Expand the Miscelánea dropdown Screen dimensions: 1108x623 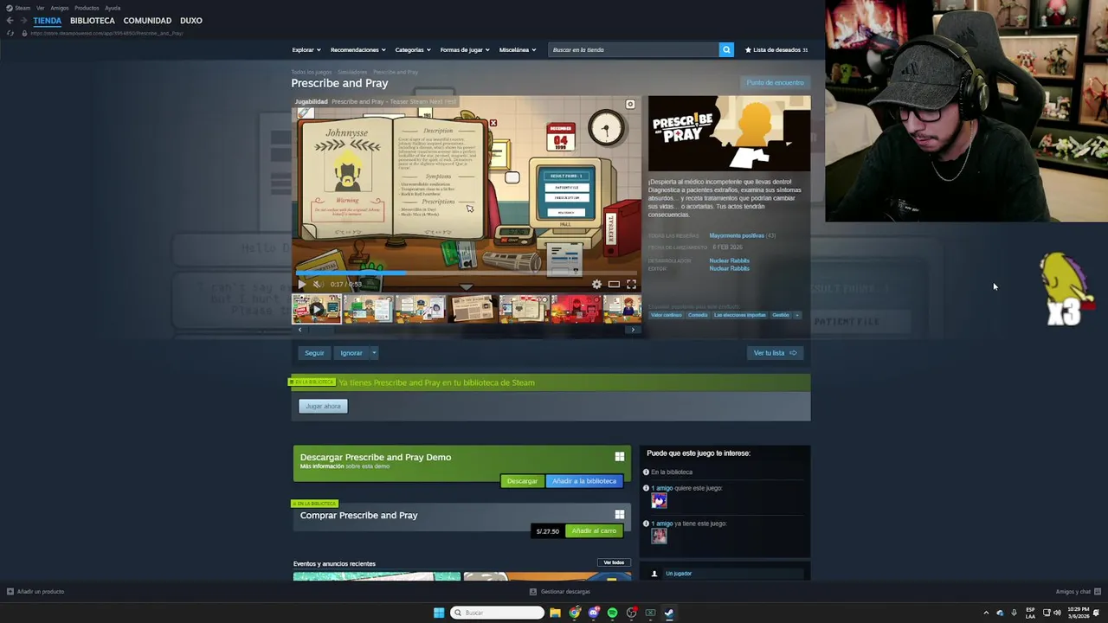(x=518, y=49)
